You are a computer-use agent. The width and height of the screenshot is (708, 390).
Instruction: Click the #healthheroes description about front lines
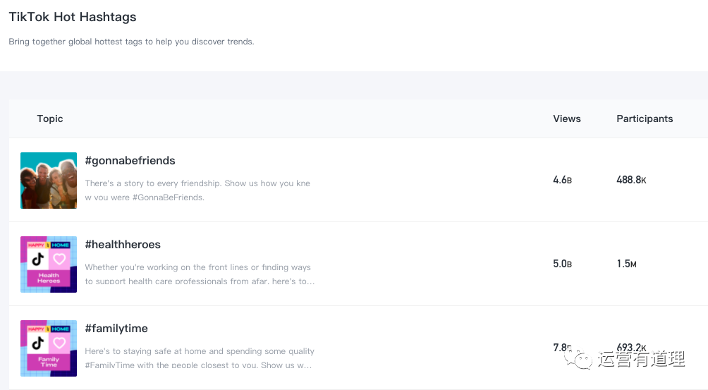200,274
